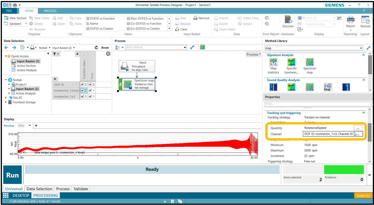
Task: Click the Guide me button
Action: 363,196
